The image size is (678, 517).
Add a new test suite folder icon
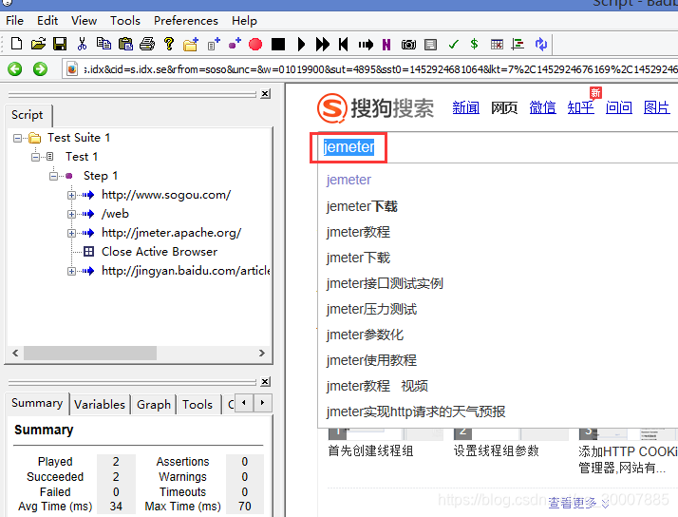tap(191, 44)
